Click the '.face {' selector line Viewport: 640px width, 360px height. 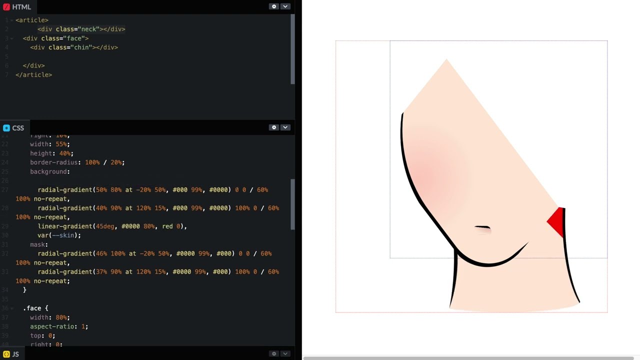35,308
